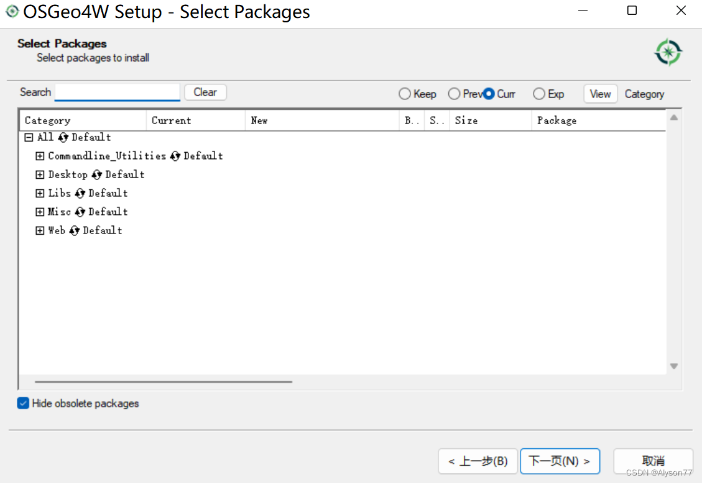Click the Default label for Desktop
This screenshot has height=483, width=702.
click(x=125, y=174)
